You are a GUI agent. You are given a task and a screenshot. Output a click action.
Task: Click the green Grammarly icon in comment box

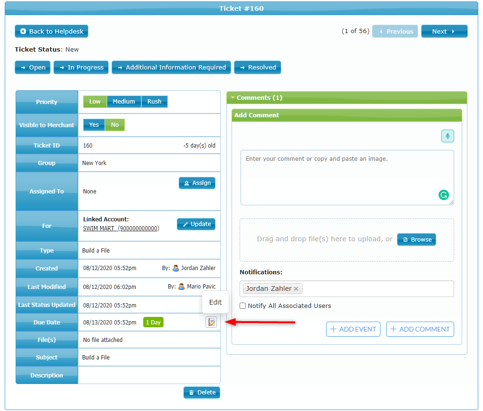[x=443, y=195]
